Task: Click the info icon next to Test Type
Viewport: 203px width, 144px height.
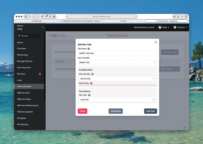Action: [89, 95]
